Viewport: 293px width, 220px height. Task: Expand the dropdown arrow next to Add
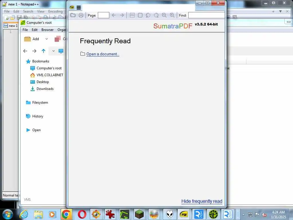pos(47,39)
